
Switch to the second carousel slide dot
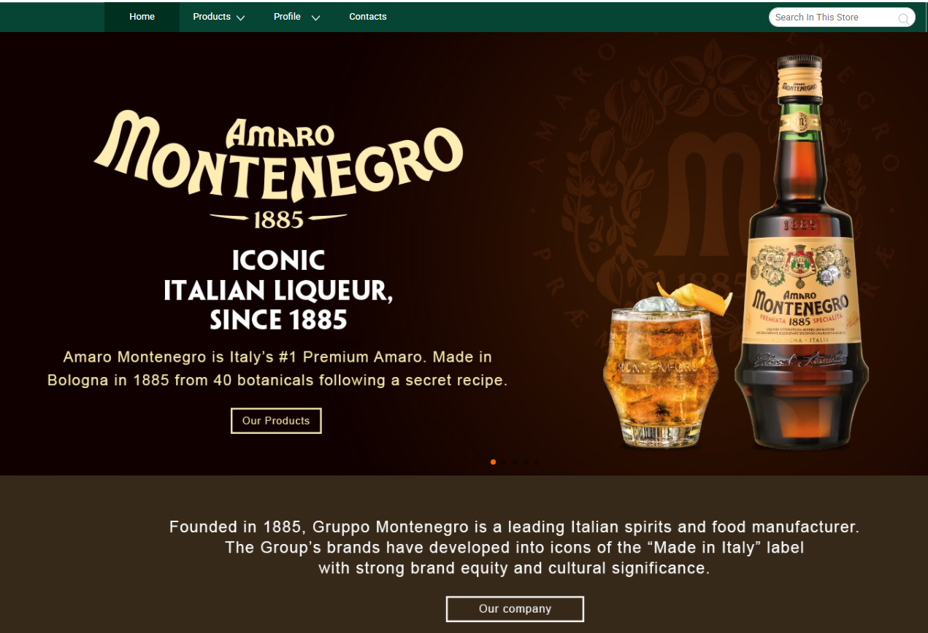pyautogui.click(x=505, y=462)
